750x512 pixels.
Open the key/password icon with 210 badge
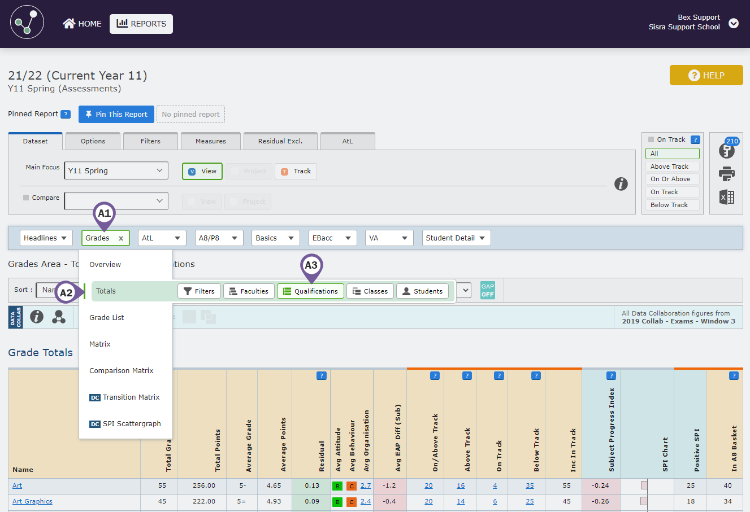pyautogui.click(x=727, y=150)
